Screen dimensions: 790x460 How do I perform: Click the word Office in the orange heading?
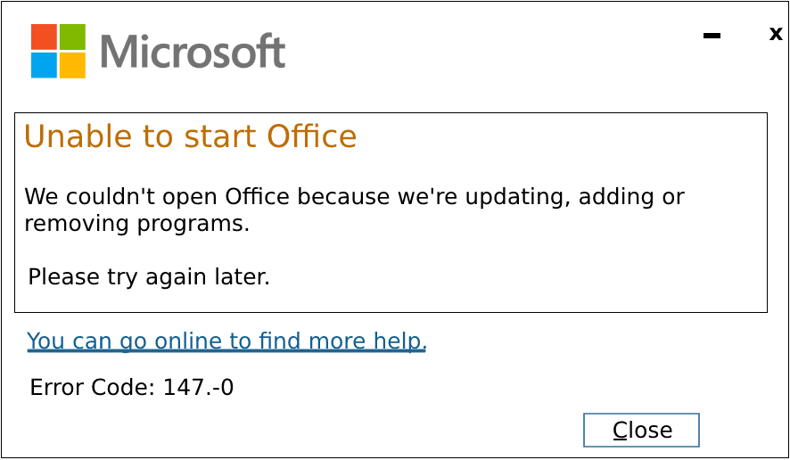click(x=311, y=136)
